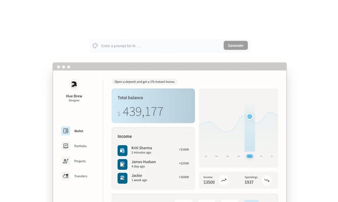Go to the Transfers menu item
Image resolution: width=338 pixels, height=202 pixels.
[81, 176]
